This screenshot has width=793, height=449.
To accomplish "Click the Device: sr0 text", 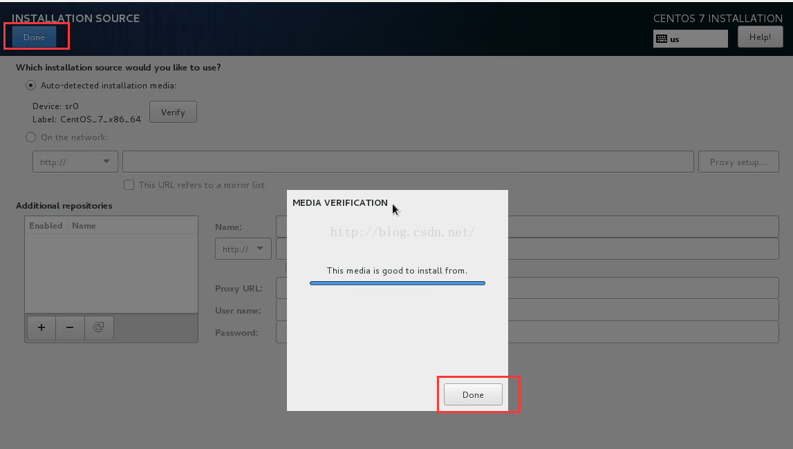I will point(55,106).
